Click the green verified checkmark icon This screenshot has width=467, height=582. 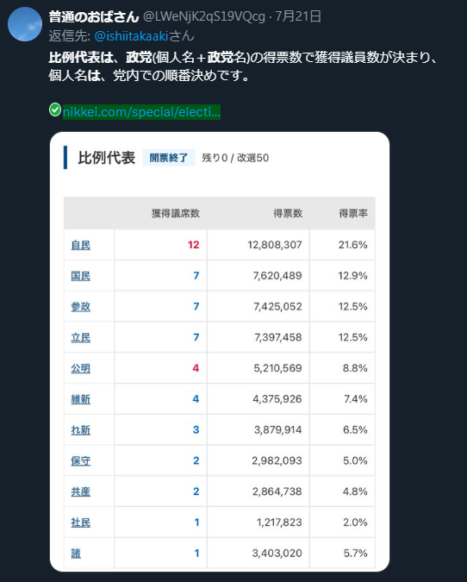(55, 110)
